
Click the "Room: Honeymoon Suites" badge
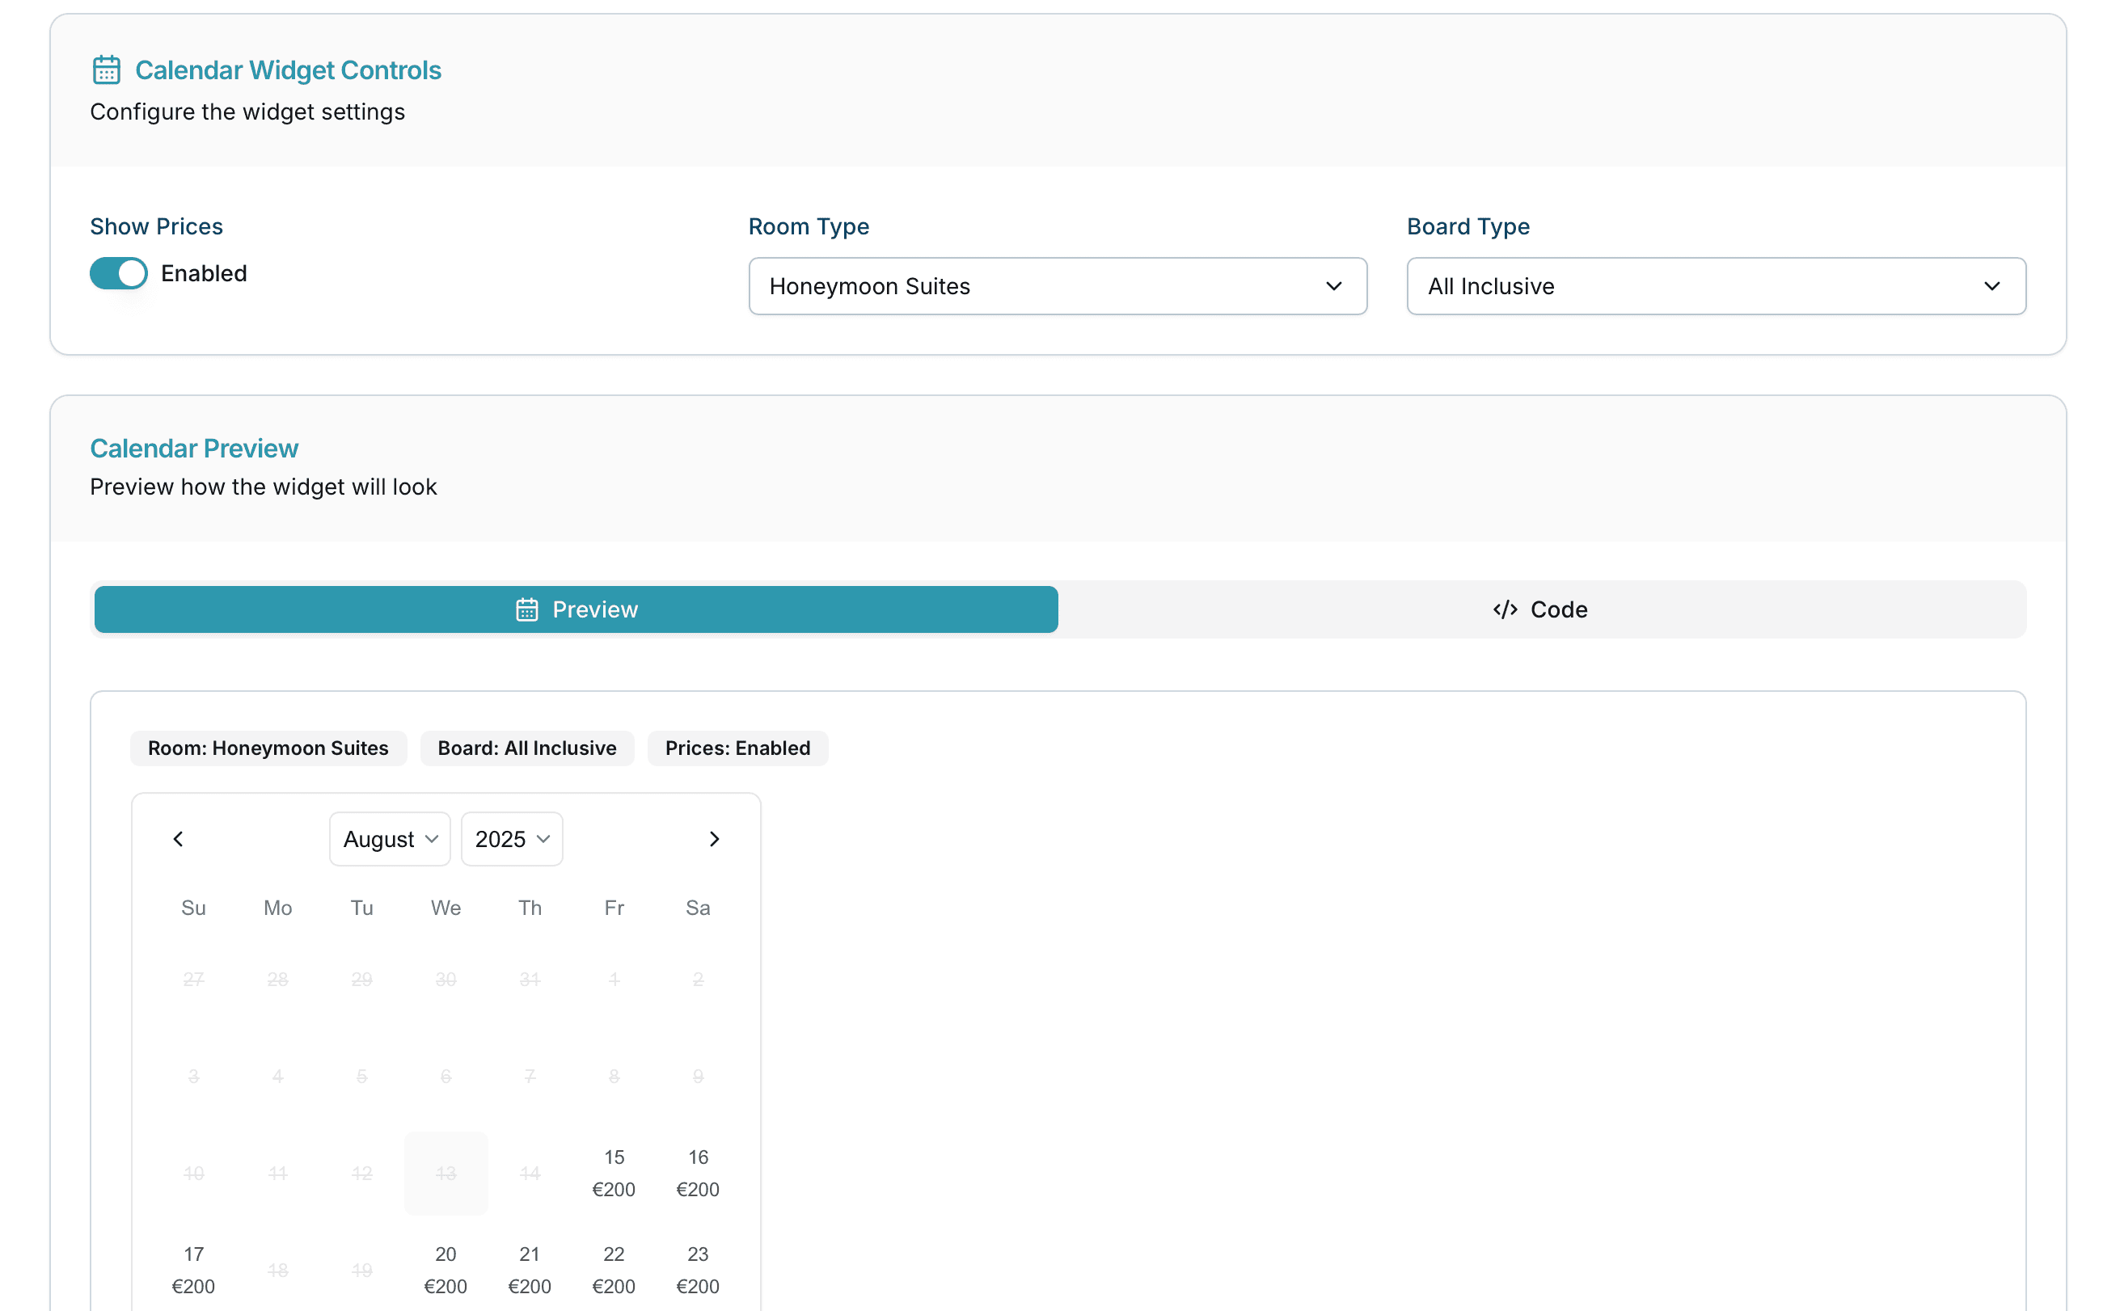(269, 748)
